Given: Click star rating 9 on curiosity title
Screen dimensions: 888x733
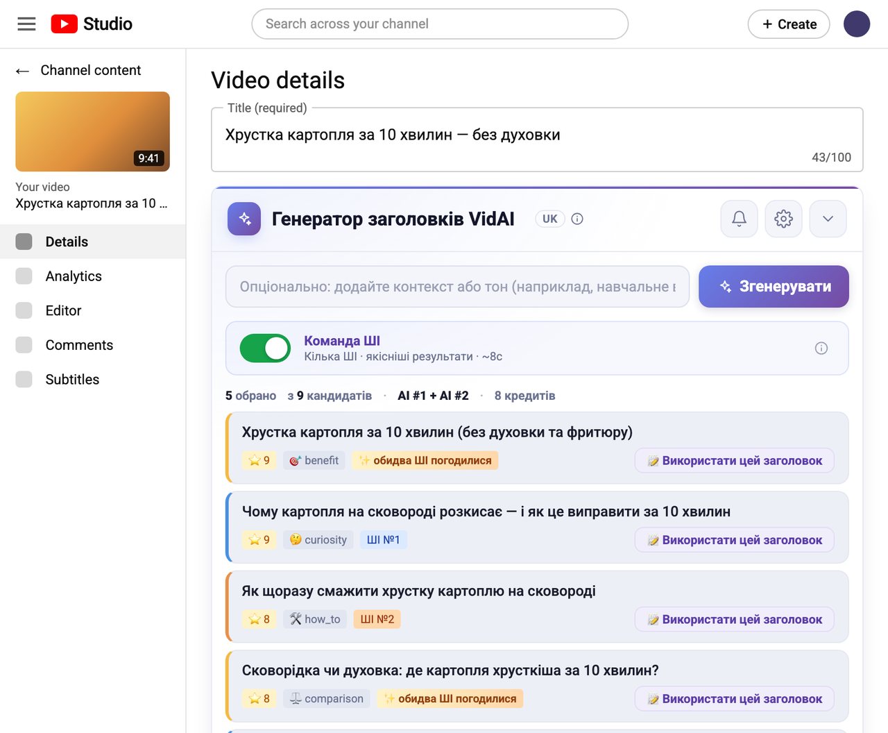Looking at the screenshot, I should (259, 540).
